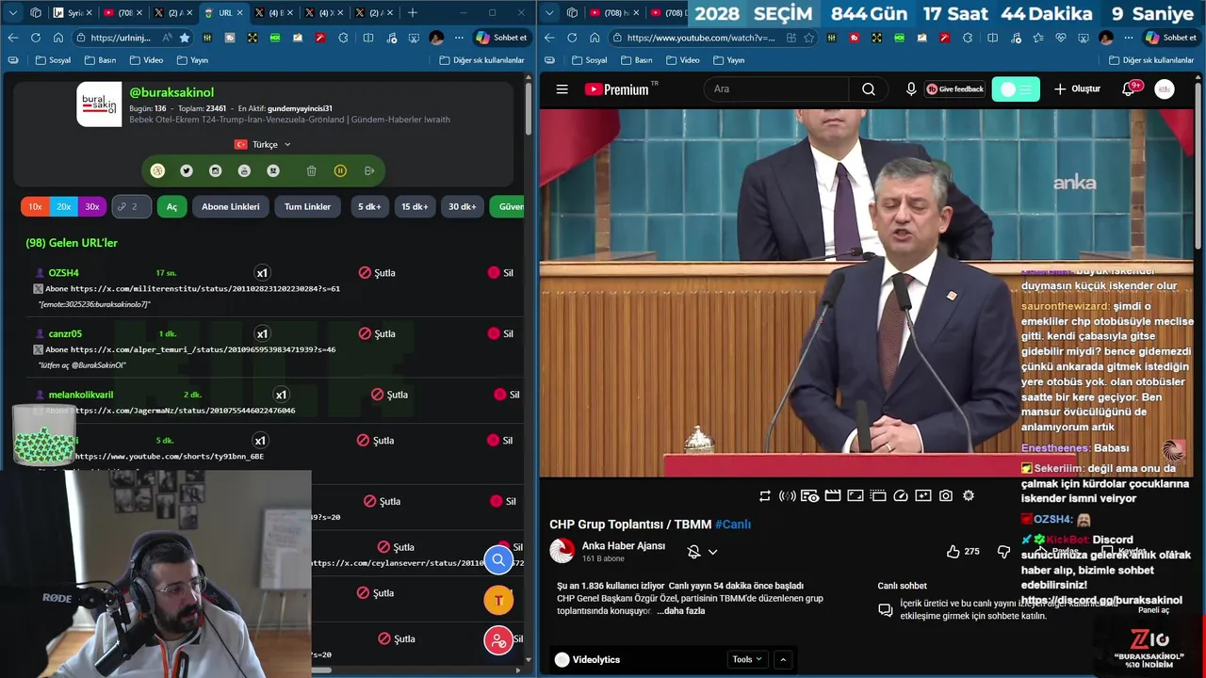Click split screen icon in right browser
Image resolution: width=1206 pixels, height=678 pixels.
pyautogui.click(x=992, y=38)
